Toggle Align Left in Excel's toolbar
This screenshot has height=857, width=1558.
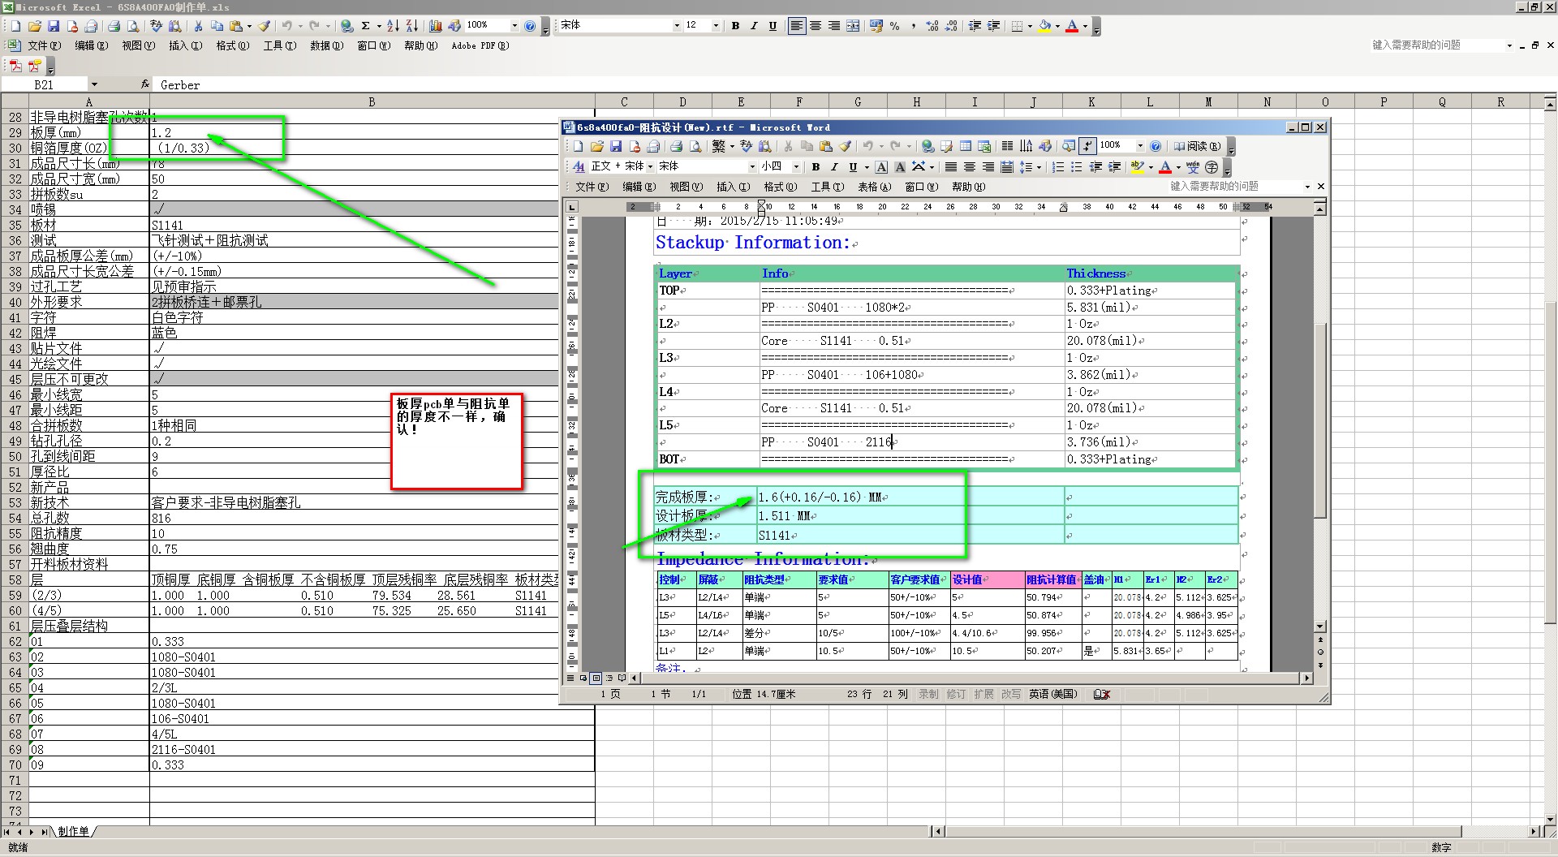(797, 26)
